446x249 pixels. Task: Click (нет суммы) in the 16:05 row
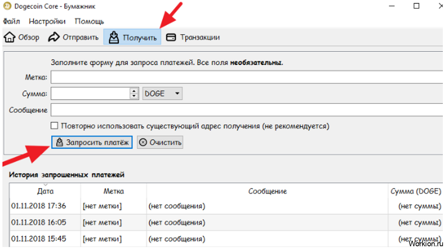coord(420,222)
